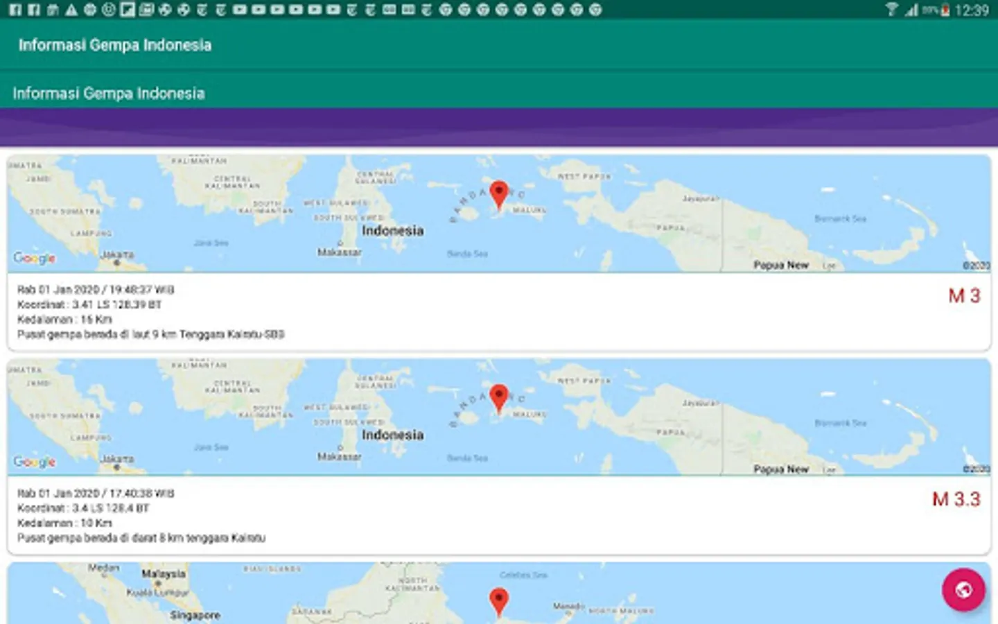Click the Banda Sea label on the M 3 card map

click(x=467, y=254)
